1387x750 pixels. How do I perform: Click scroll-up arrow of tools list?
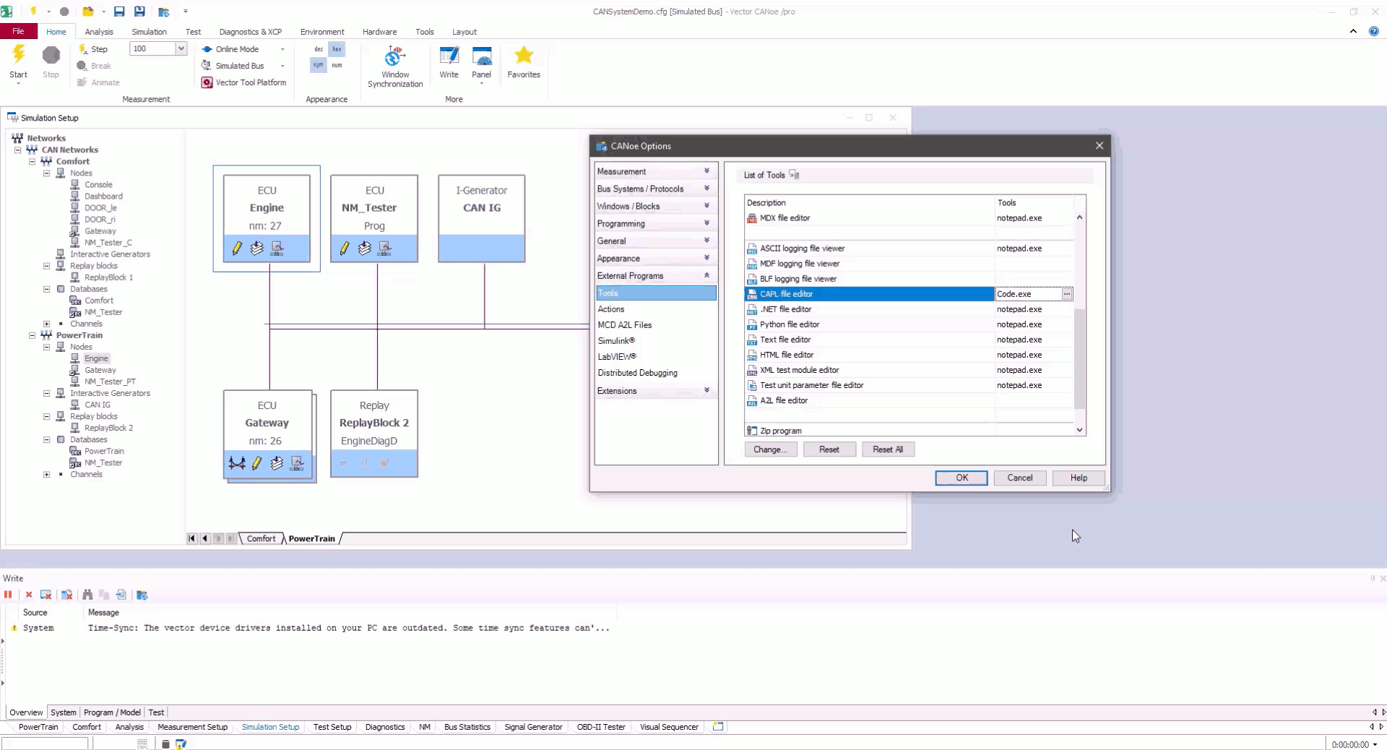1079,217
